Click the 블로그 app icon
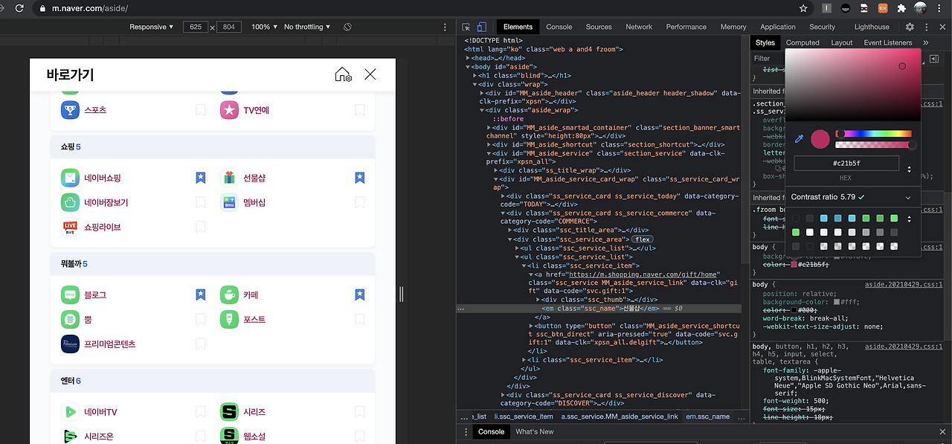Screen dimensions: 952x444 click(x=70, y=295)
